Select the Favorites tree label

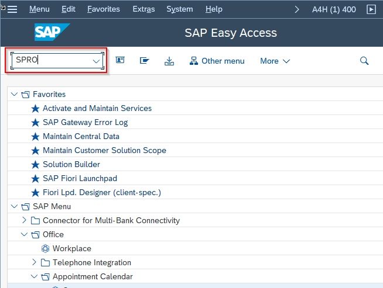(x=49, y=94)
